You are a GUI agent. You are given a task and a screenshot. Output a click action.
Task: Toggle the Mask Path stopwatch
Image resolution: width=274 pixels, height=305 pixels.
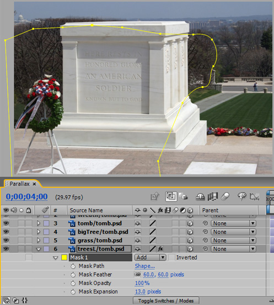coord(73,266)
